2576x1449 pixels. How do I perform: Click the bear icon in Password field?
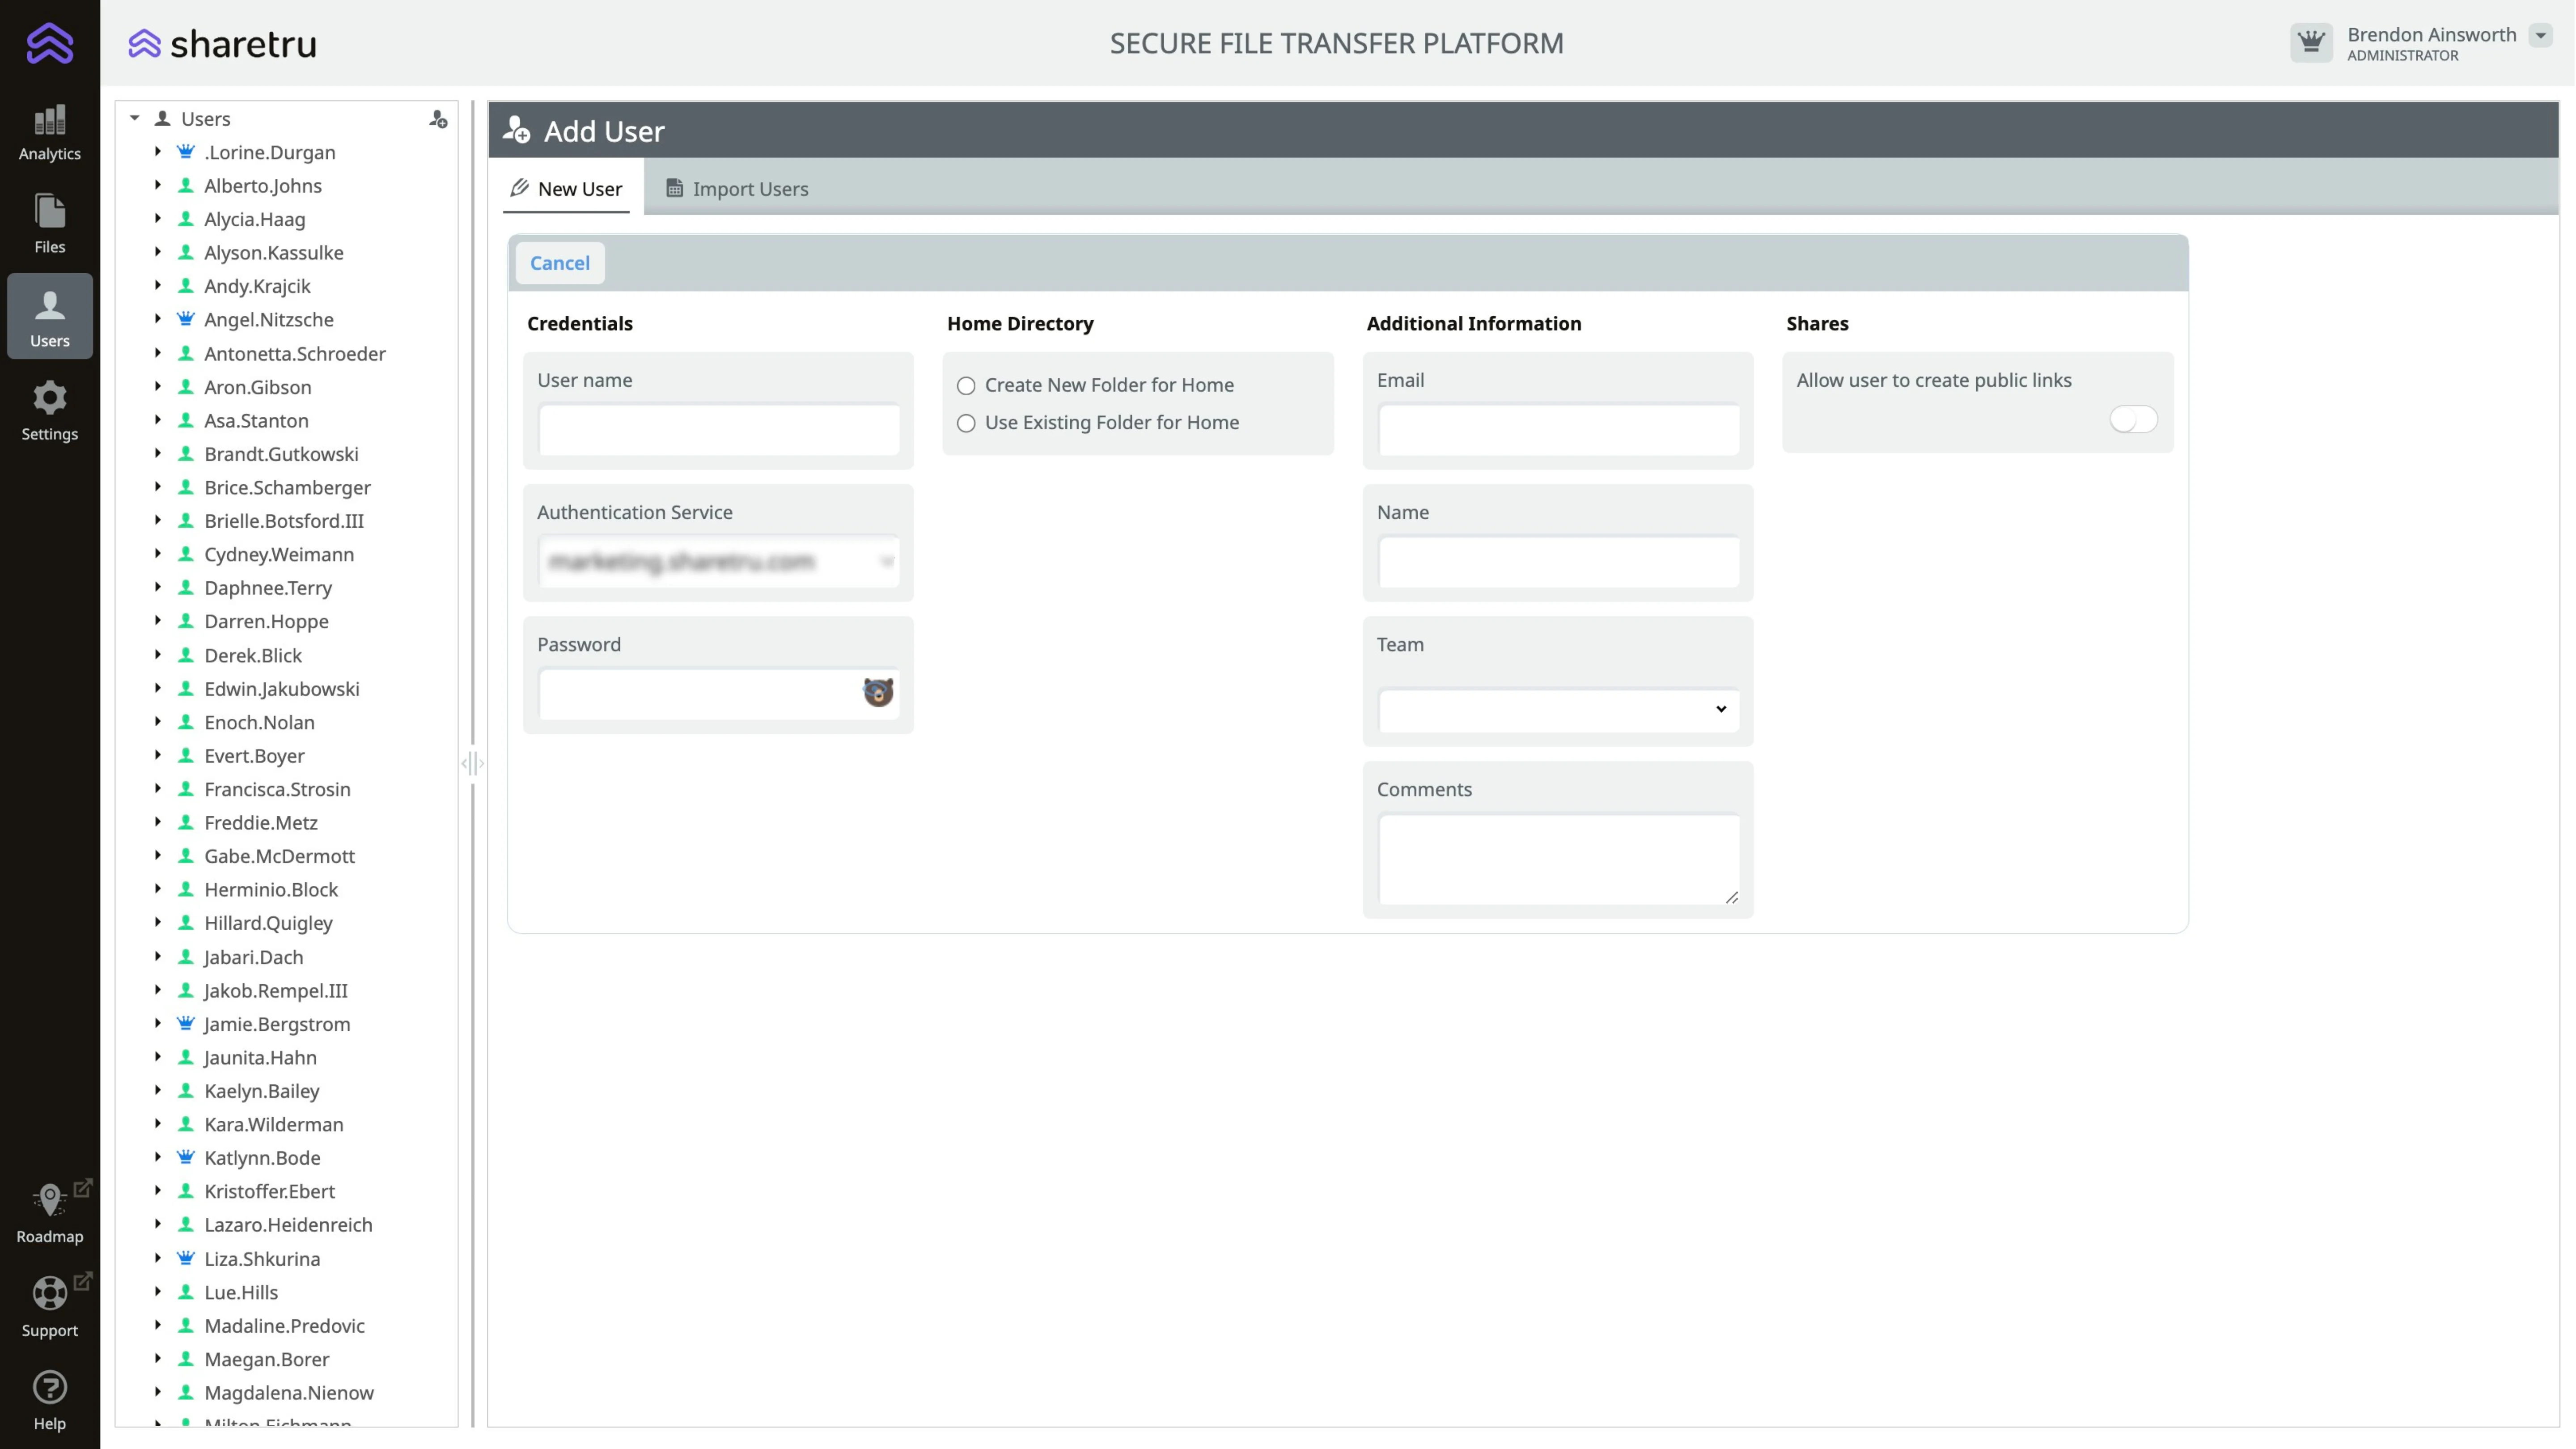coord(877,692)
